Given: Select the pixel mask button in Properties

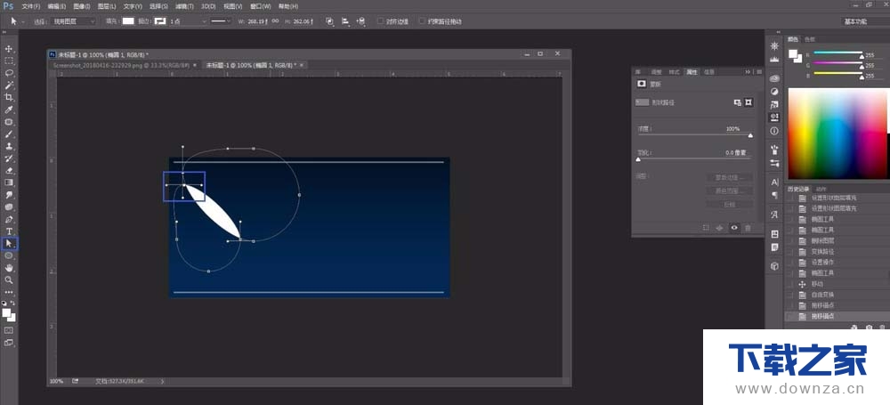Looking at the screenshot, I should 737,102.
